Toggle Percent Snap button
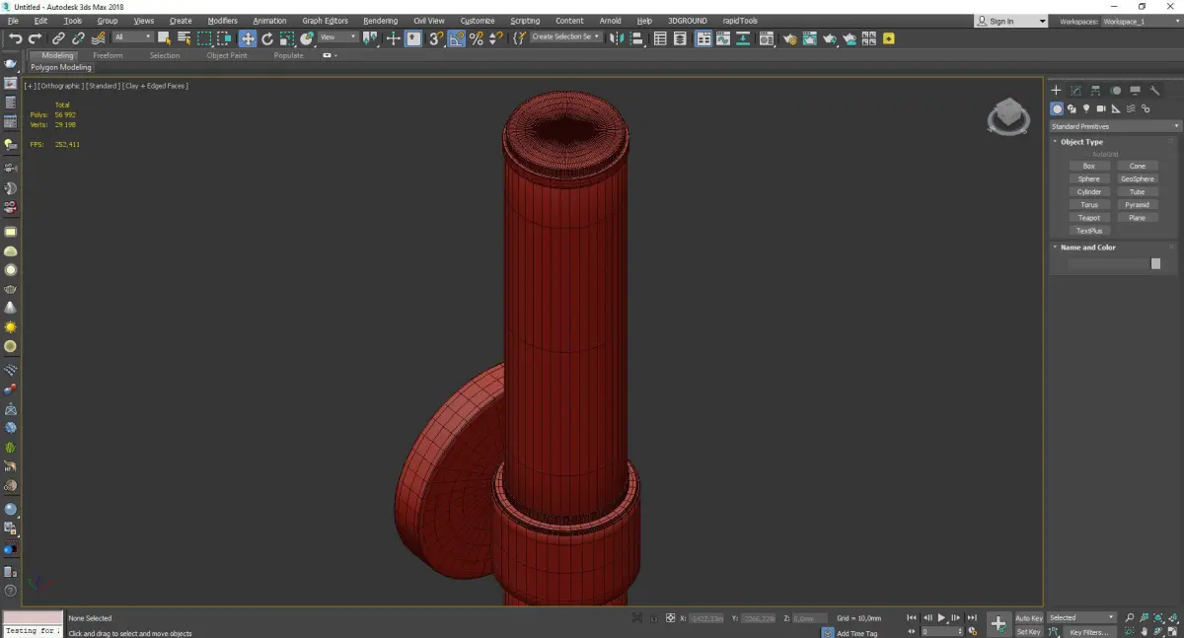The image size is (1184, 638). 477,38
